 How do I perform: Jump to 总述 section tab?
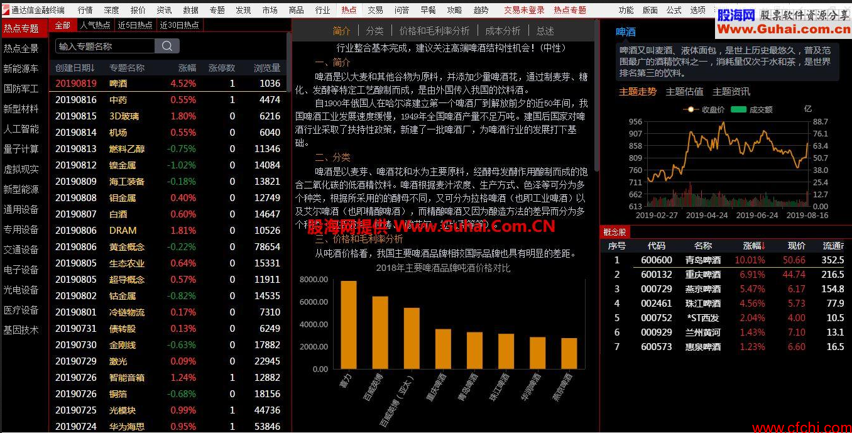pos(545,31)
